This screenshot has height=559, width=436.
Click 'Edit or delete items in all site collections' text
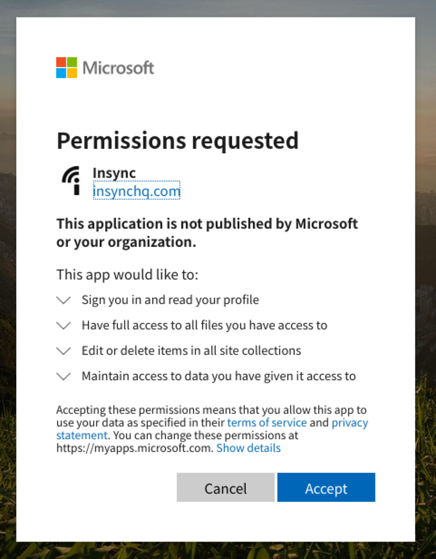[191, 351]
